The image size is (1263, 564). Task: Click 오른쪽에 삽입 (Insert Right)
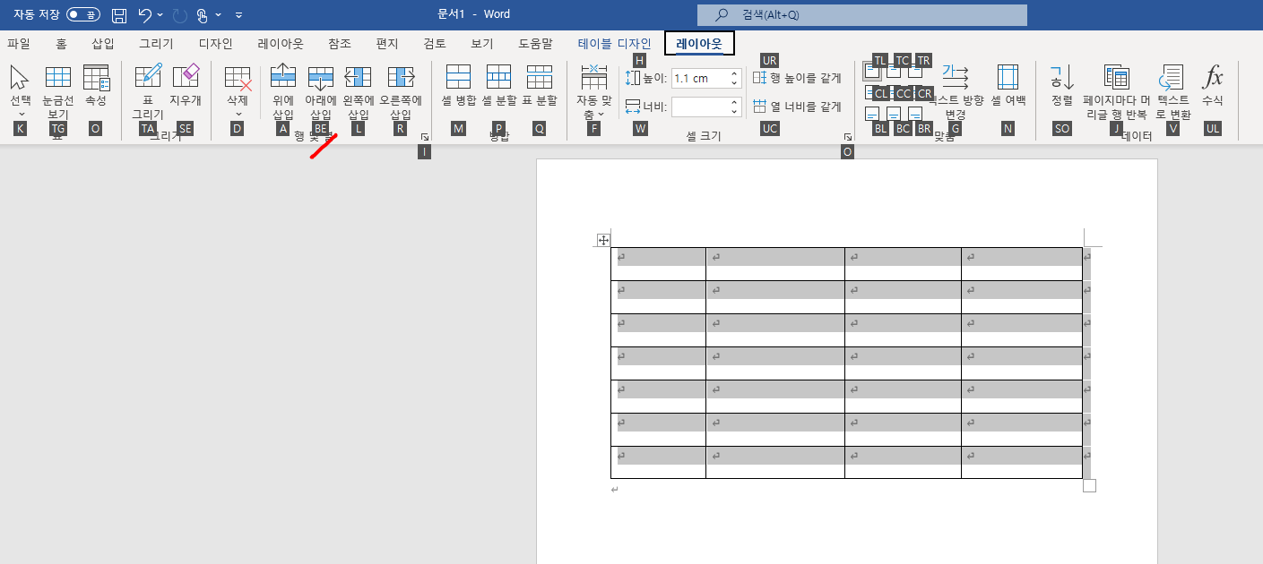coord(401,93)
